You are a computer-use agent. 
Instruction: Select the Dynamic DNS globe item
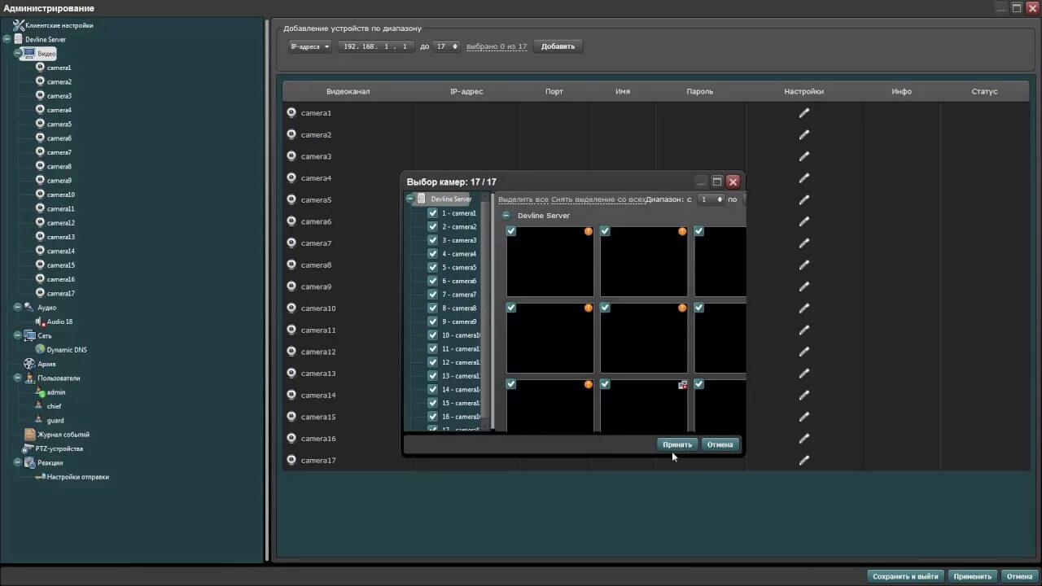tap(40, 349)
